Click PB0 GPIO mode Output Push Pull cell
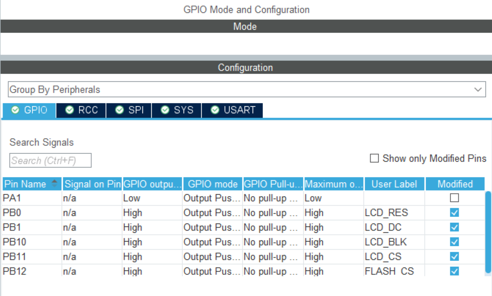This screenshot has width=492, height=296. point(212,212)
